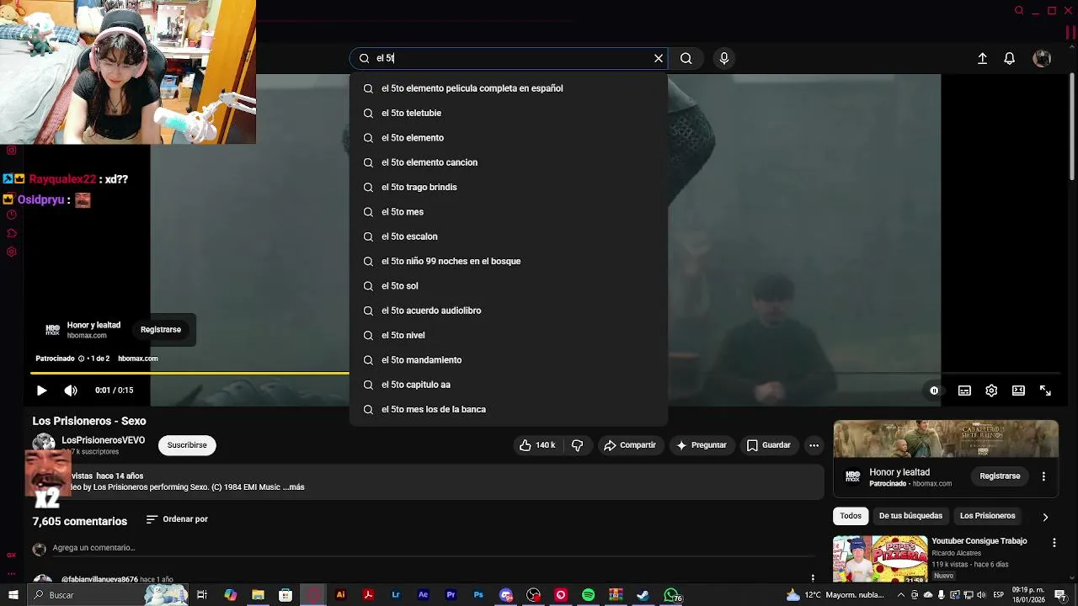This screenshot has width=1078, height=606.
Task: Open Lightroom from the taskbar
Action: (396, 595)
